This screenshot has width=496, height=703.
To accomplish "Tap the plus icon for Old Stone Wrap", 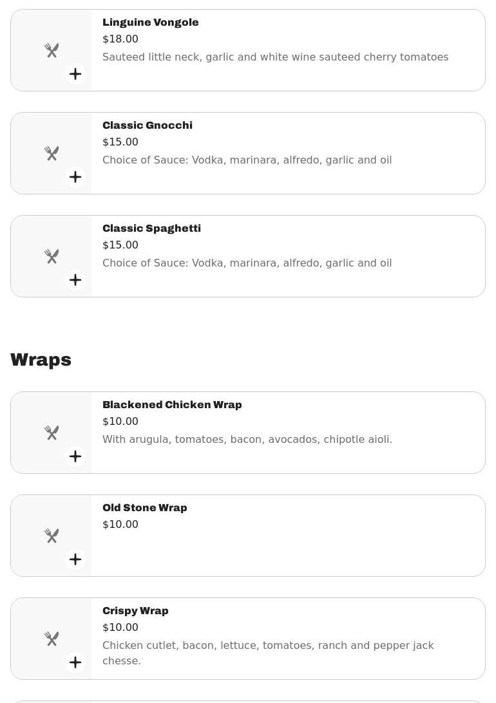I will [x=75, y=559].
